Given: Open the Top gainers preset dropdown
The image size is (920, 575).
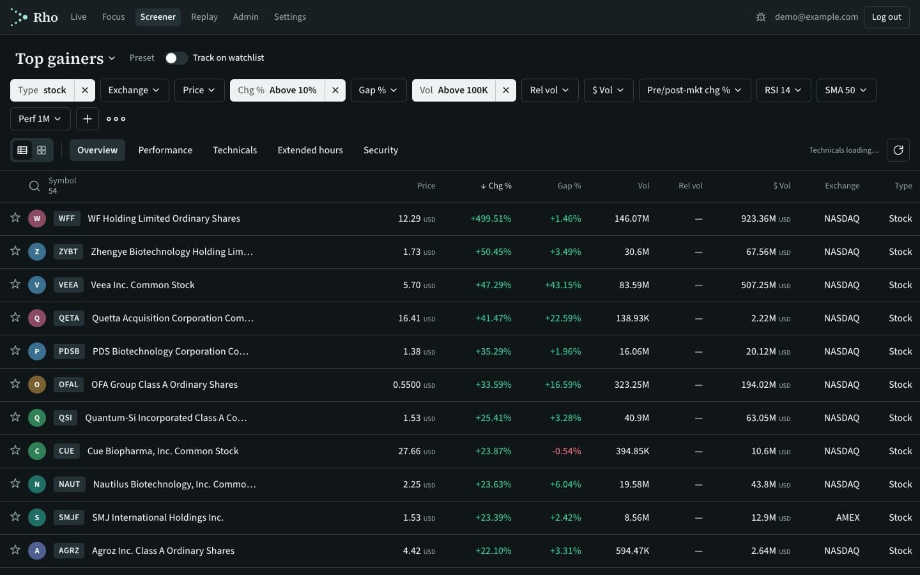Looking at the screenshot, I should pyautogui.click(x=66, y=58).
